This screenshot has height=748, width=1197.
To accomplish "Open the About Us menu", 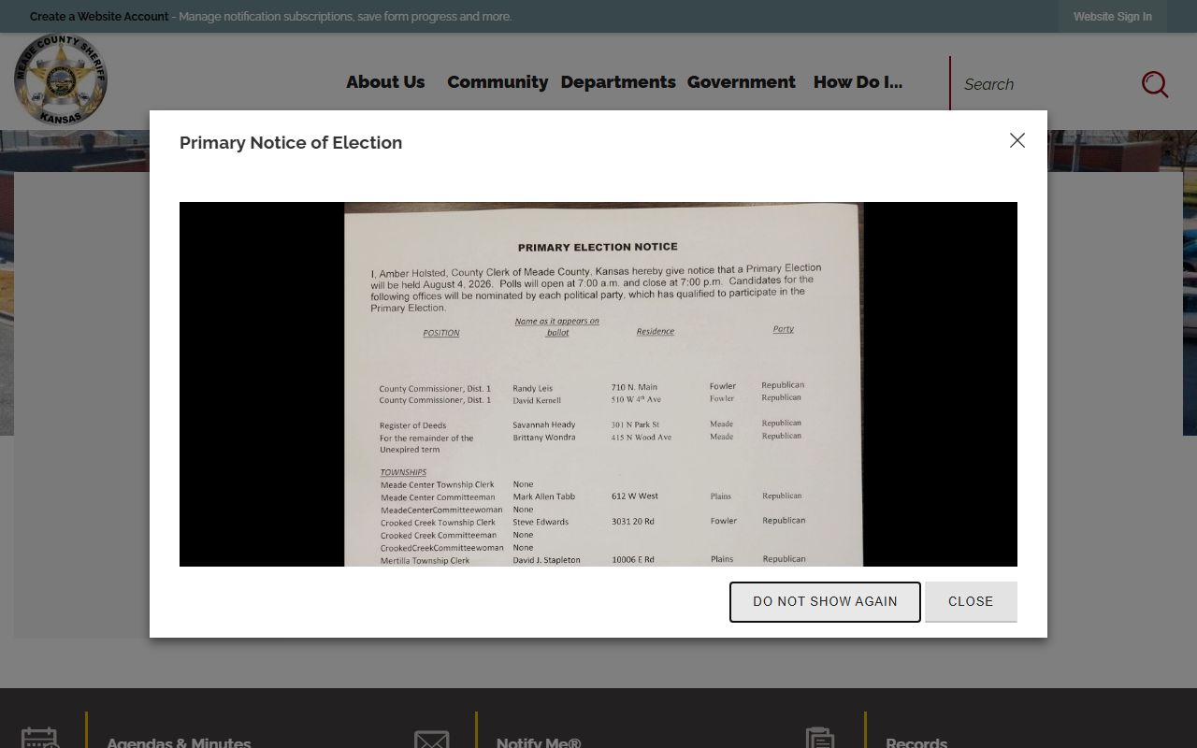I will coord(385,82).
